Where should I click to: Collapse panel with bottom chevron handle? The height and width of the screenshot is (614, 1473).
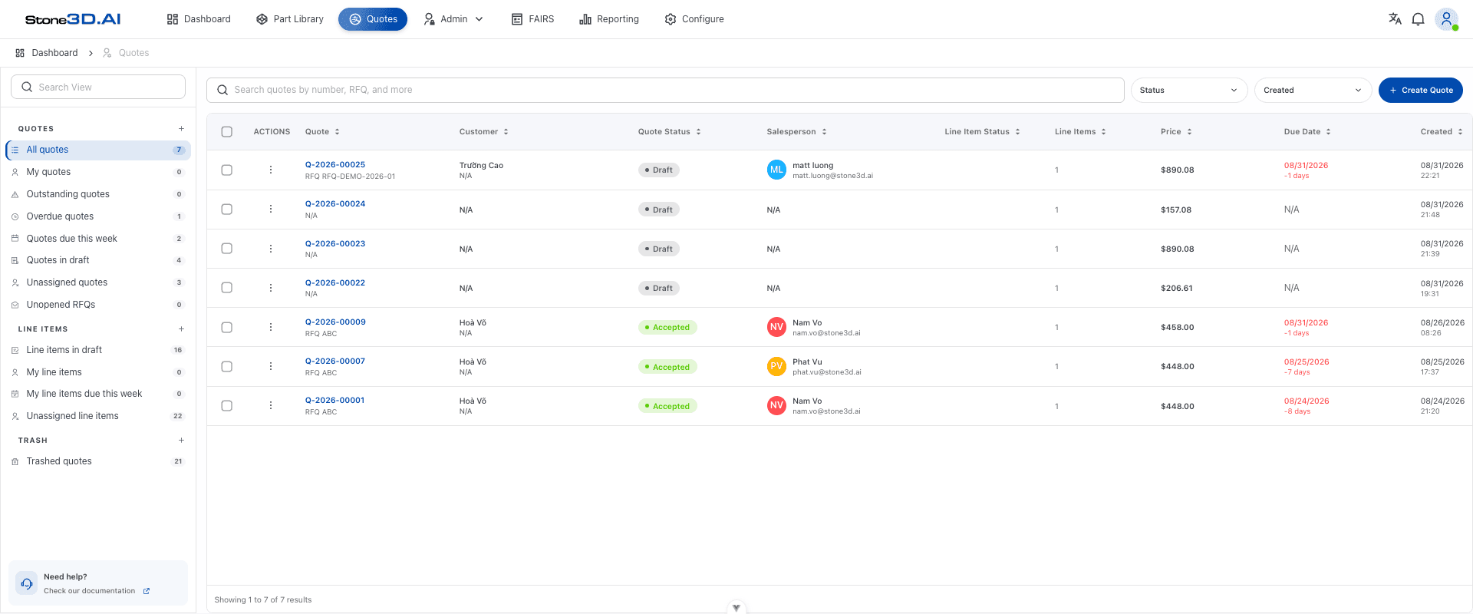click(x=736, y=608)
